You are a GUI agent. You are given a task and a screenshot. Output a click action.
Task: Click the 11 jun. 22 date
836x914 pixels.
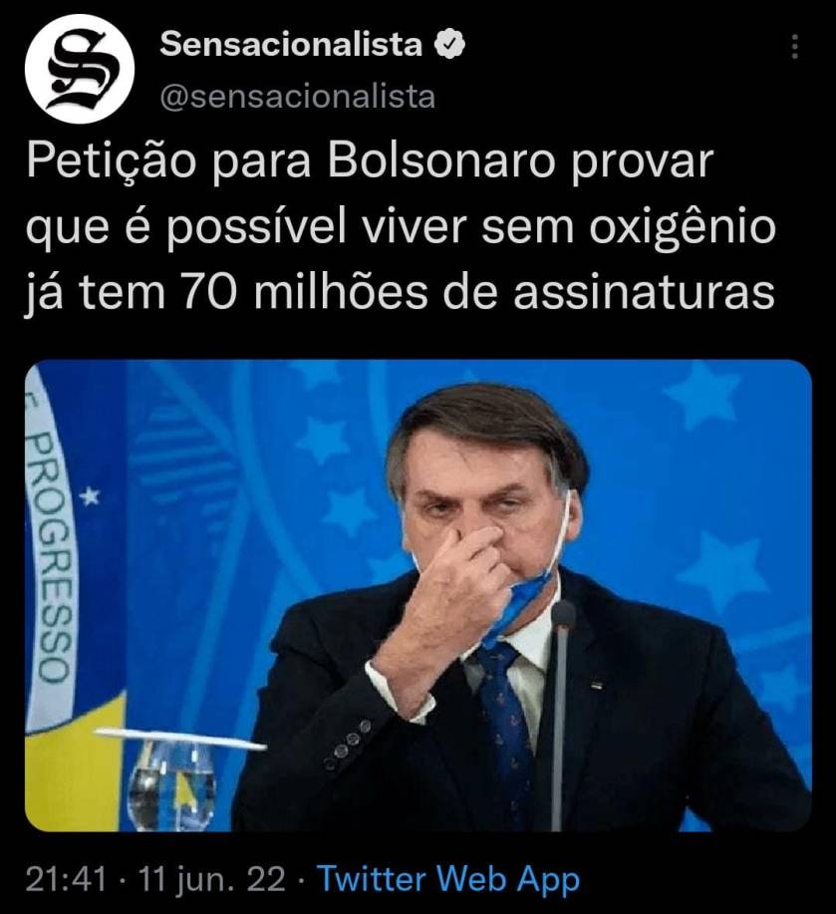212,879
